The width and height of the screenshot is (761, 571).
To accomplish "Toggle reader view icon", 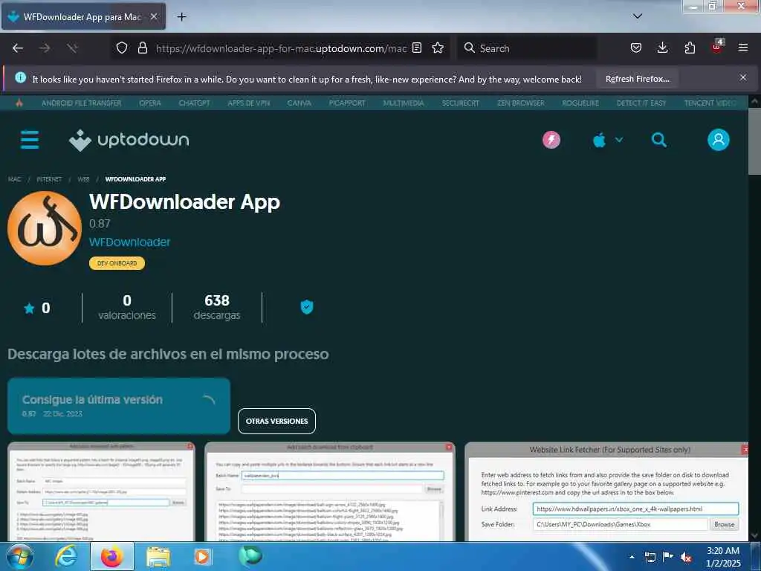I will [x=416, y=48].
